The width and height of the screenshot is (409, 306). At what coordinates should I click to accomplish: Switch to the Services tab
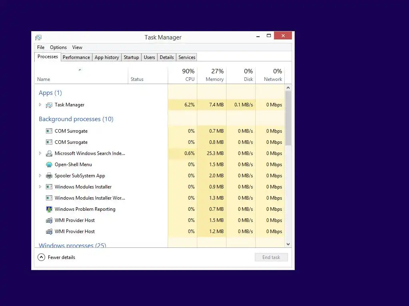(187, 57)
